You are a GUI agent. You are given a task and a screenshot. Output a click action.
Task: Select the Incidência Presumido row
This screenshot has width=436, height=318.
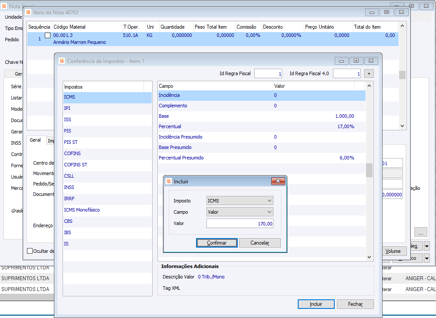262,137
